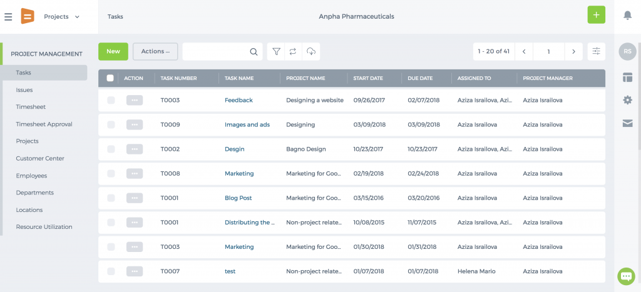The height and width of the screenshot is (292, 641).
Task: Open the notifications bell
Action: click(x=627, y=16)
